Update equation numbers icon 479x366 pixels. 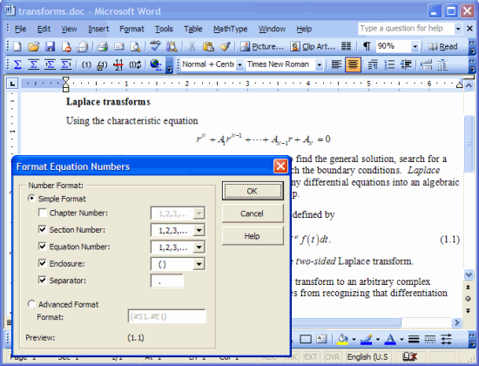pos(135,64)
